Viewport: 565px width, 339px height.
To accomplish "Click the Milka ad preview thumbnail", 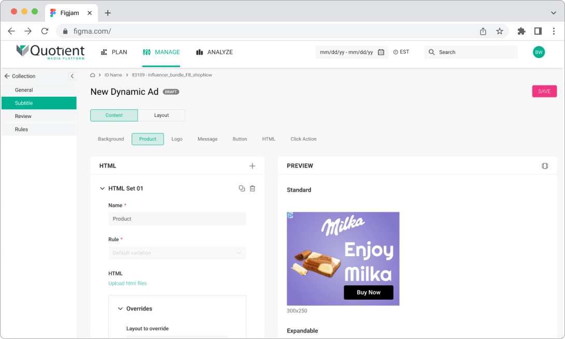I will click(343, 259).
